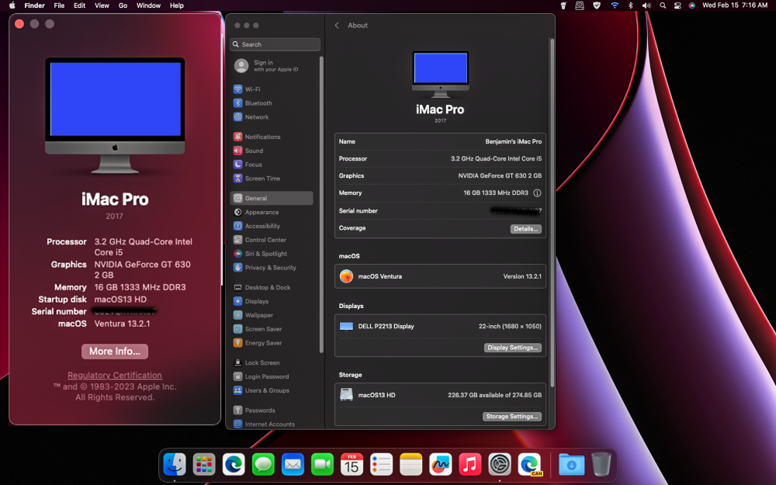Open the Window menu

click(148, 5)
